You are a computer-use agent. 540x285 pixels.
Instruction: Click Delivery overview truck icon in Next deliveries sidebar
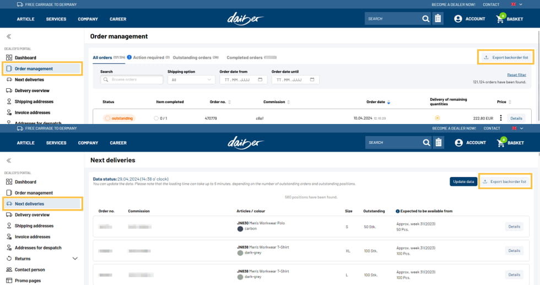[x=9, y=214]
